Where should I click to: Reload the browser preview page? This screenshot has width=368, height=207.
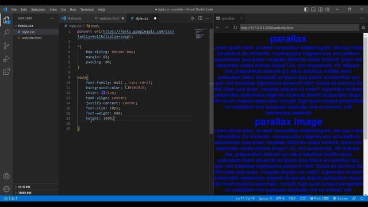click(x=235, y=28)
